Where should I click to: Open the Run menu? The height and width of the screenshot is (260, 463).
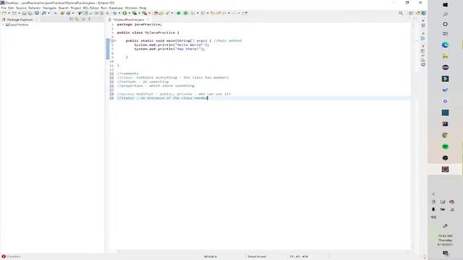pyautogui.click(x=104, y=8)
